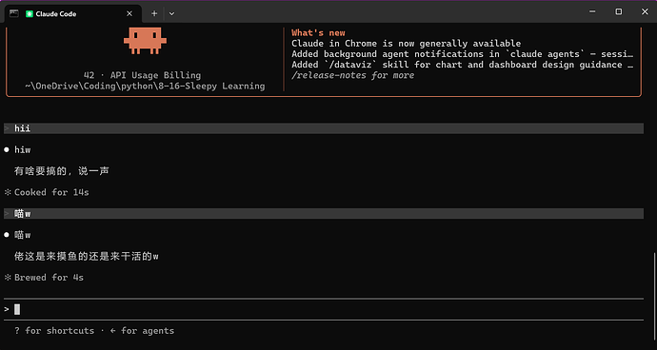The width and height of the screenshot is (657, 350).
Task: Click "42 · API Usage Billing" text
Action: pyautogui.click(x=142, y=75)
